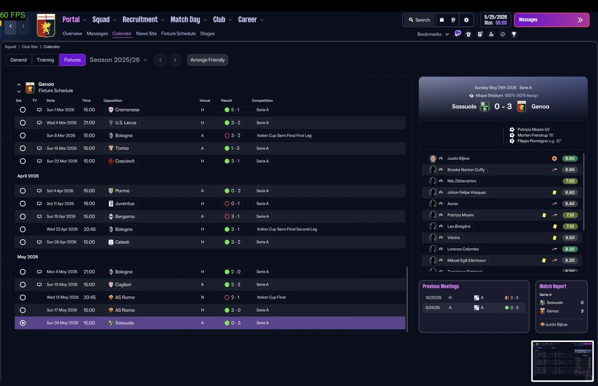Click the player-of-match icon for Justin Bijlow
598x386 pixels.
[x=555, y=158]
